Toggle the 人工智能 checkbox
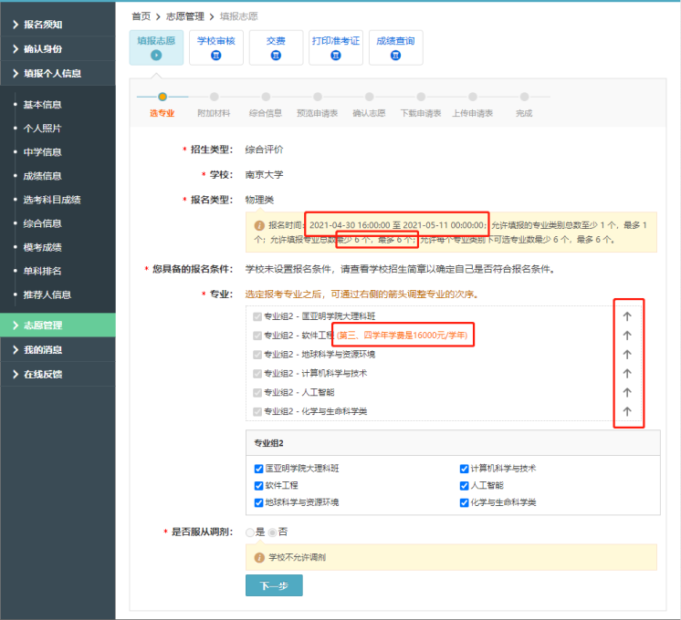The image size is (681, 620). (465, 486)
